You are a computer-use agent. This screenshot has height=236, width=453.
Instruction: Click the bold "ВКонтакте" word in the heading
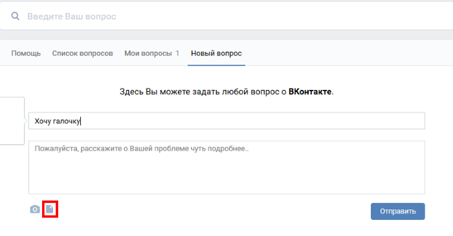point(310,92)
